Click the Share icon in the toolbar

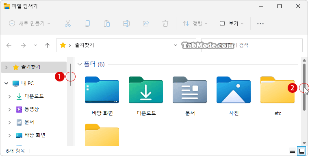point(146,24)
